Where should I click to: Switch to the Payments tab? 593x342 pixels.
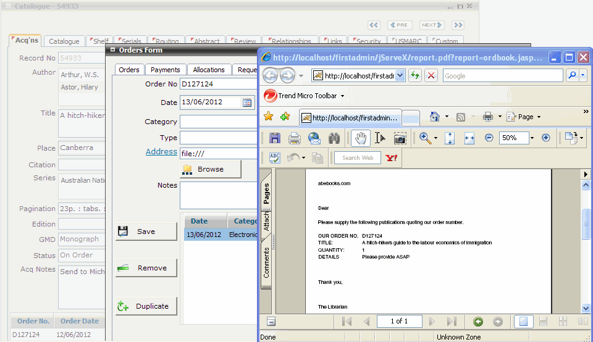point(165,70)
